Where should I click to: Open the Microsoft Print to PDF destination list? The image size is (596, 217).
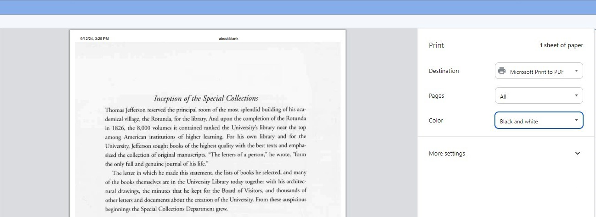click(538, 71)
